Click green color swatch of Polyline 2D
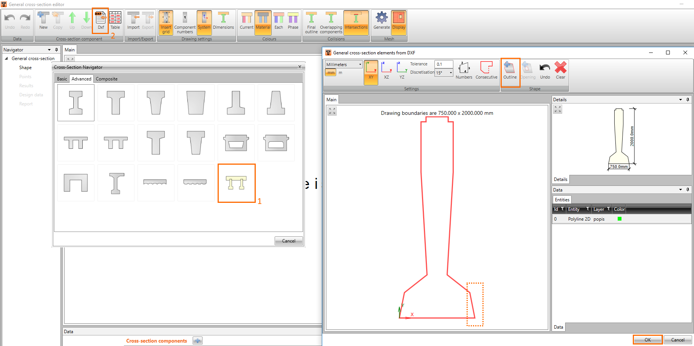 (x=620, y=219)
